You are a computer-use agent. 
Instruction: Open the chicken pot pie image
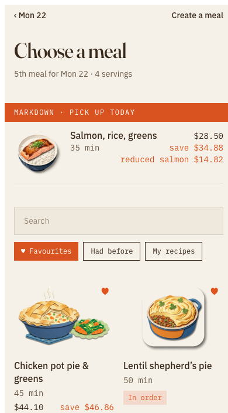coord(64,316)
